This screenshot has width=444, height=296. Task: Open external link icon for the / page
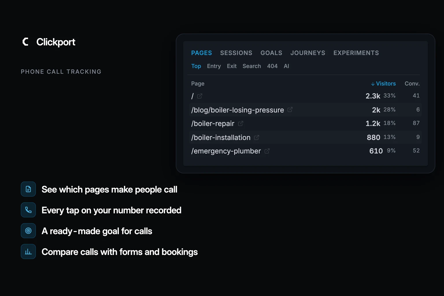pyautogui.click(x=199, y=96)
